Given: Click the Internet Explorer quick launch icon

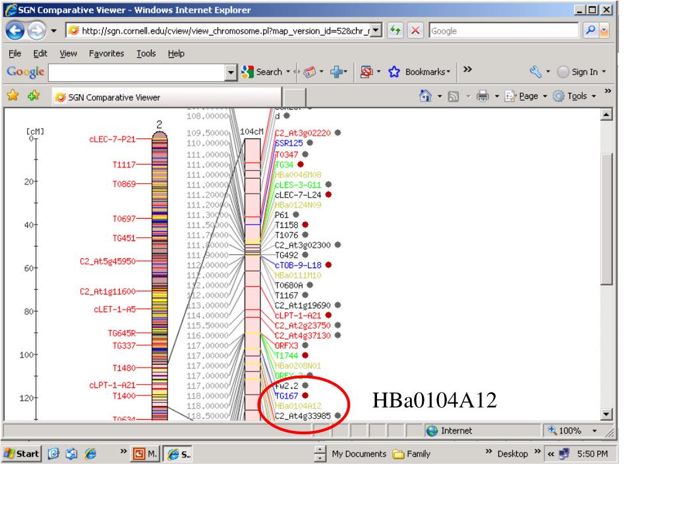Looking at the screenshot, I should point(90,453).
